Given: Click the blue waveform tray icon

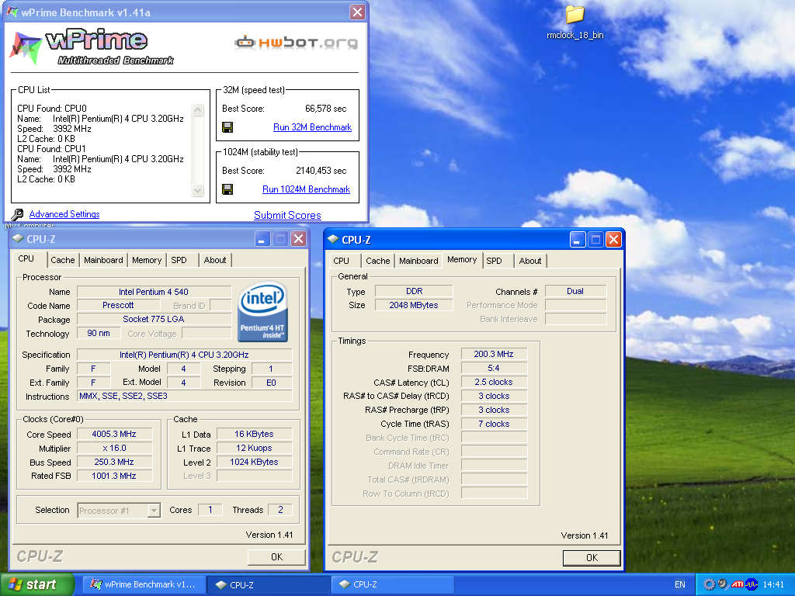Looking at the screenshot, I should coord(752,584).
